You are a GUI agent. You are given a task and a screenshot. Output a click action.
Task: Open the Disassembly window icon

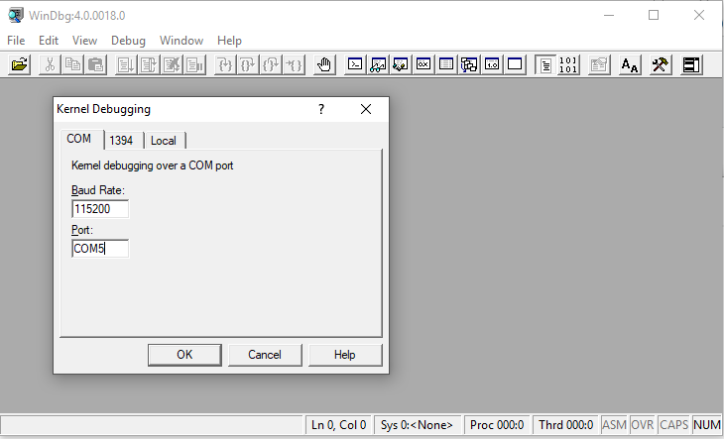click(x=492, y=64)
